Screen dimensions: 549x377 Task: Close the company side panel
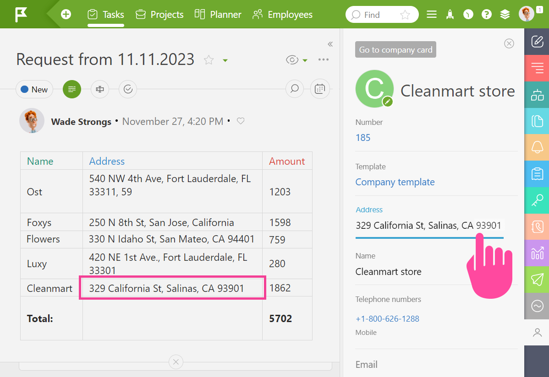click(509, 43)
